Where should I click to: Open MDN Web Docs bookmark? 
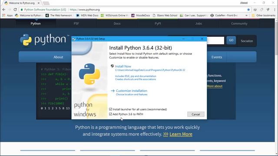pyautogui.click(x=87, y=16)
